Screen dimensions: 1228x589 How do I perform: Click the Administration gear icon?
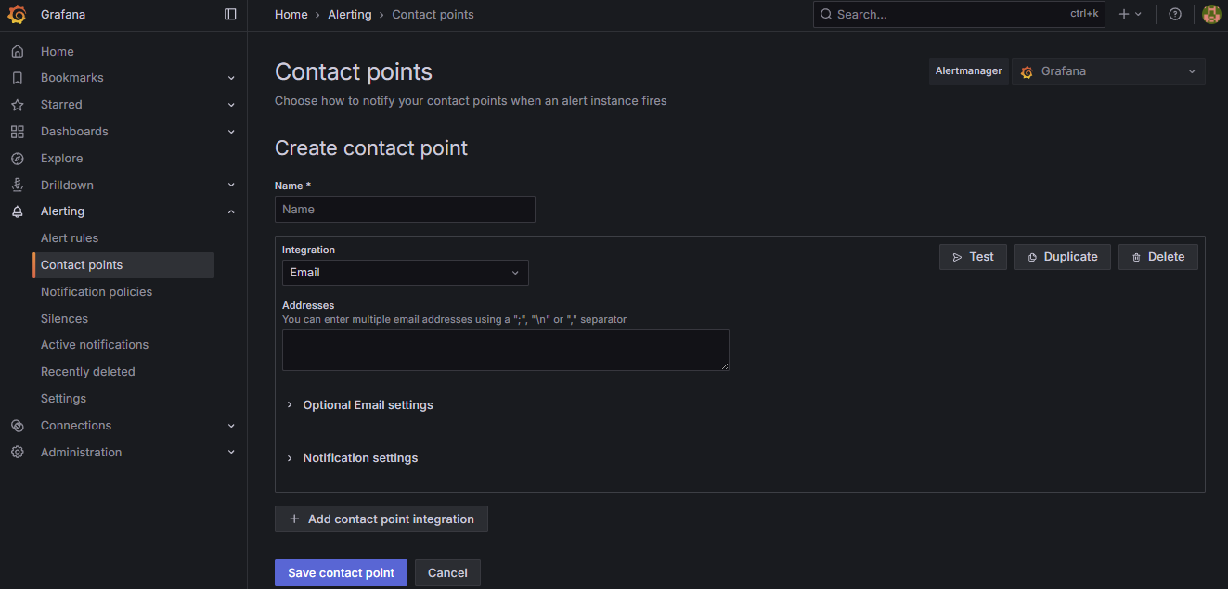point(18,453)
